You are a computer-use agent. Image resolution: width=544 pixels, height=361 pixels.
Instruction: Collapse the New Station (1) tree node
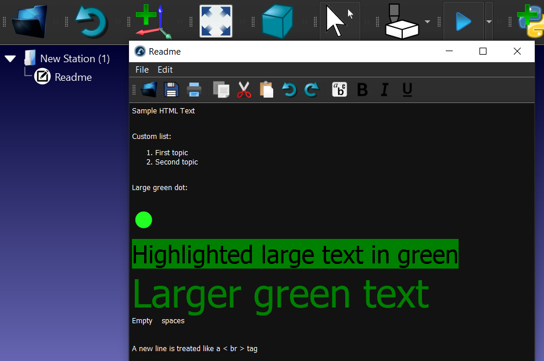click(10, 59)
